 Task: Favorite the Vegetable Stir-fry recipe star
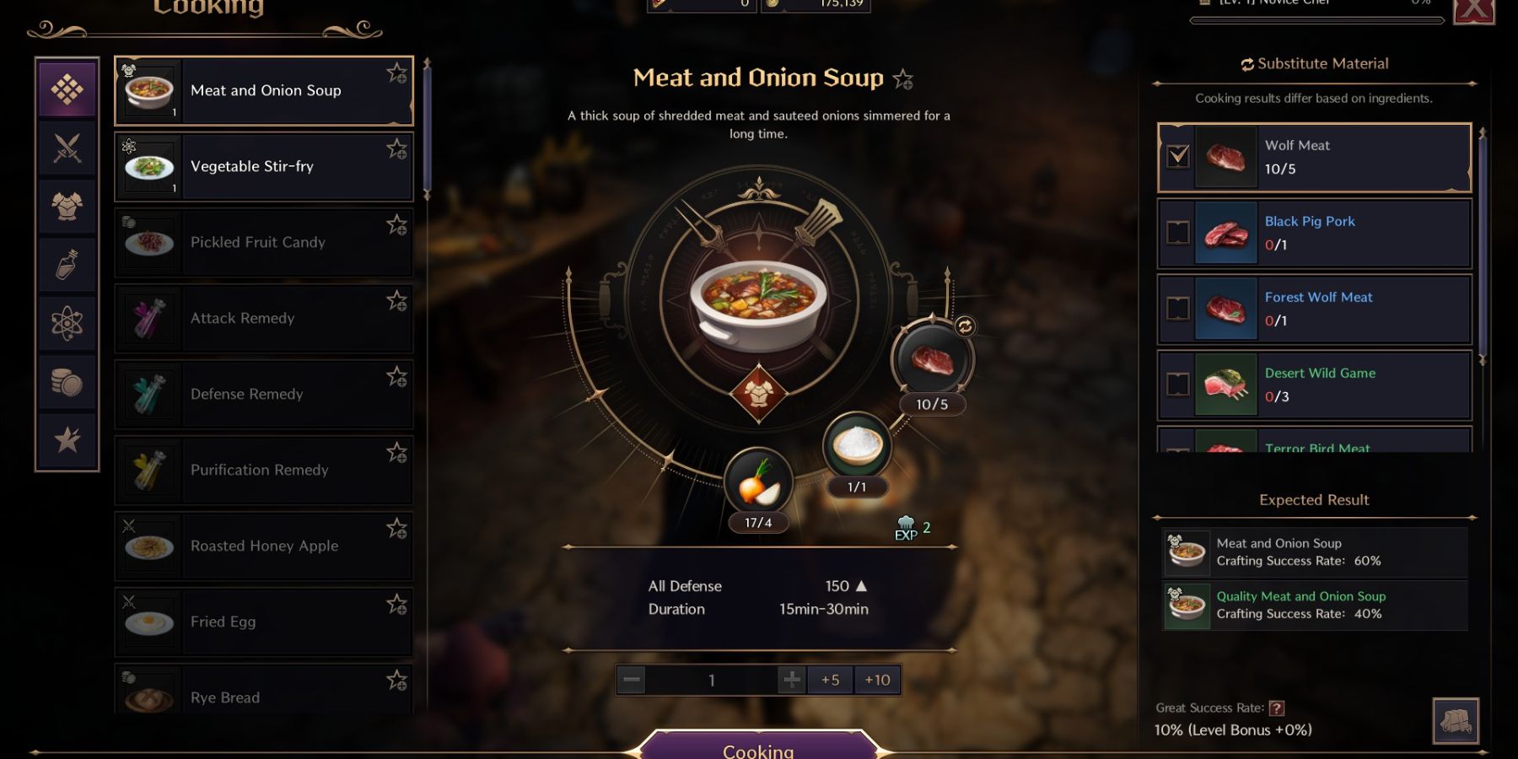coord(396,149)
